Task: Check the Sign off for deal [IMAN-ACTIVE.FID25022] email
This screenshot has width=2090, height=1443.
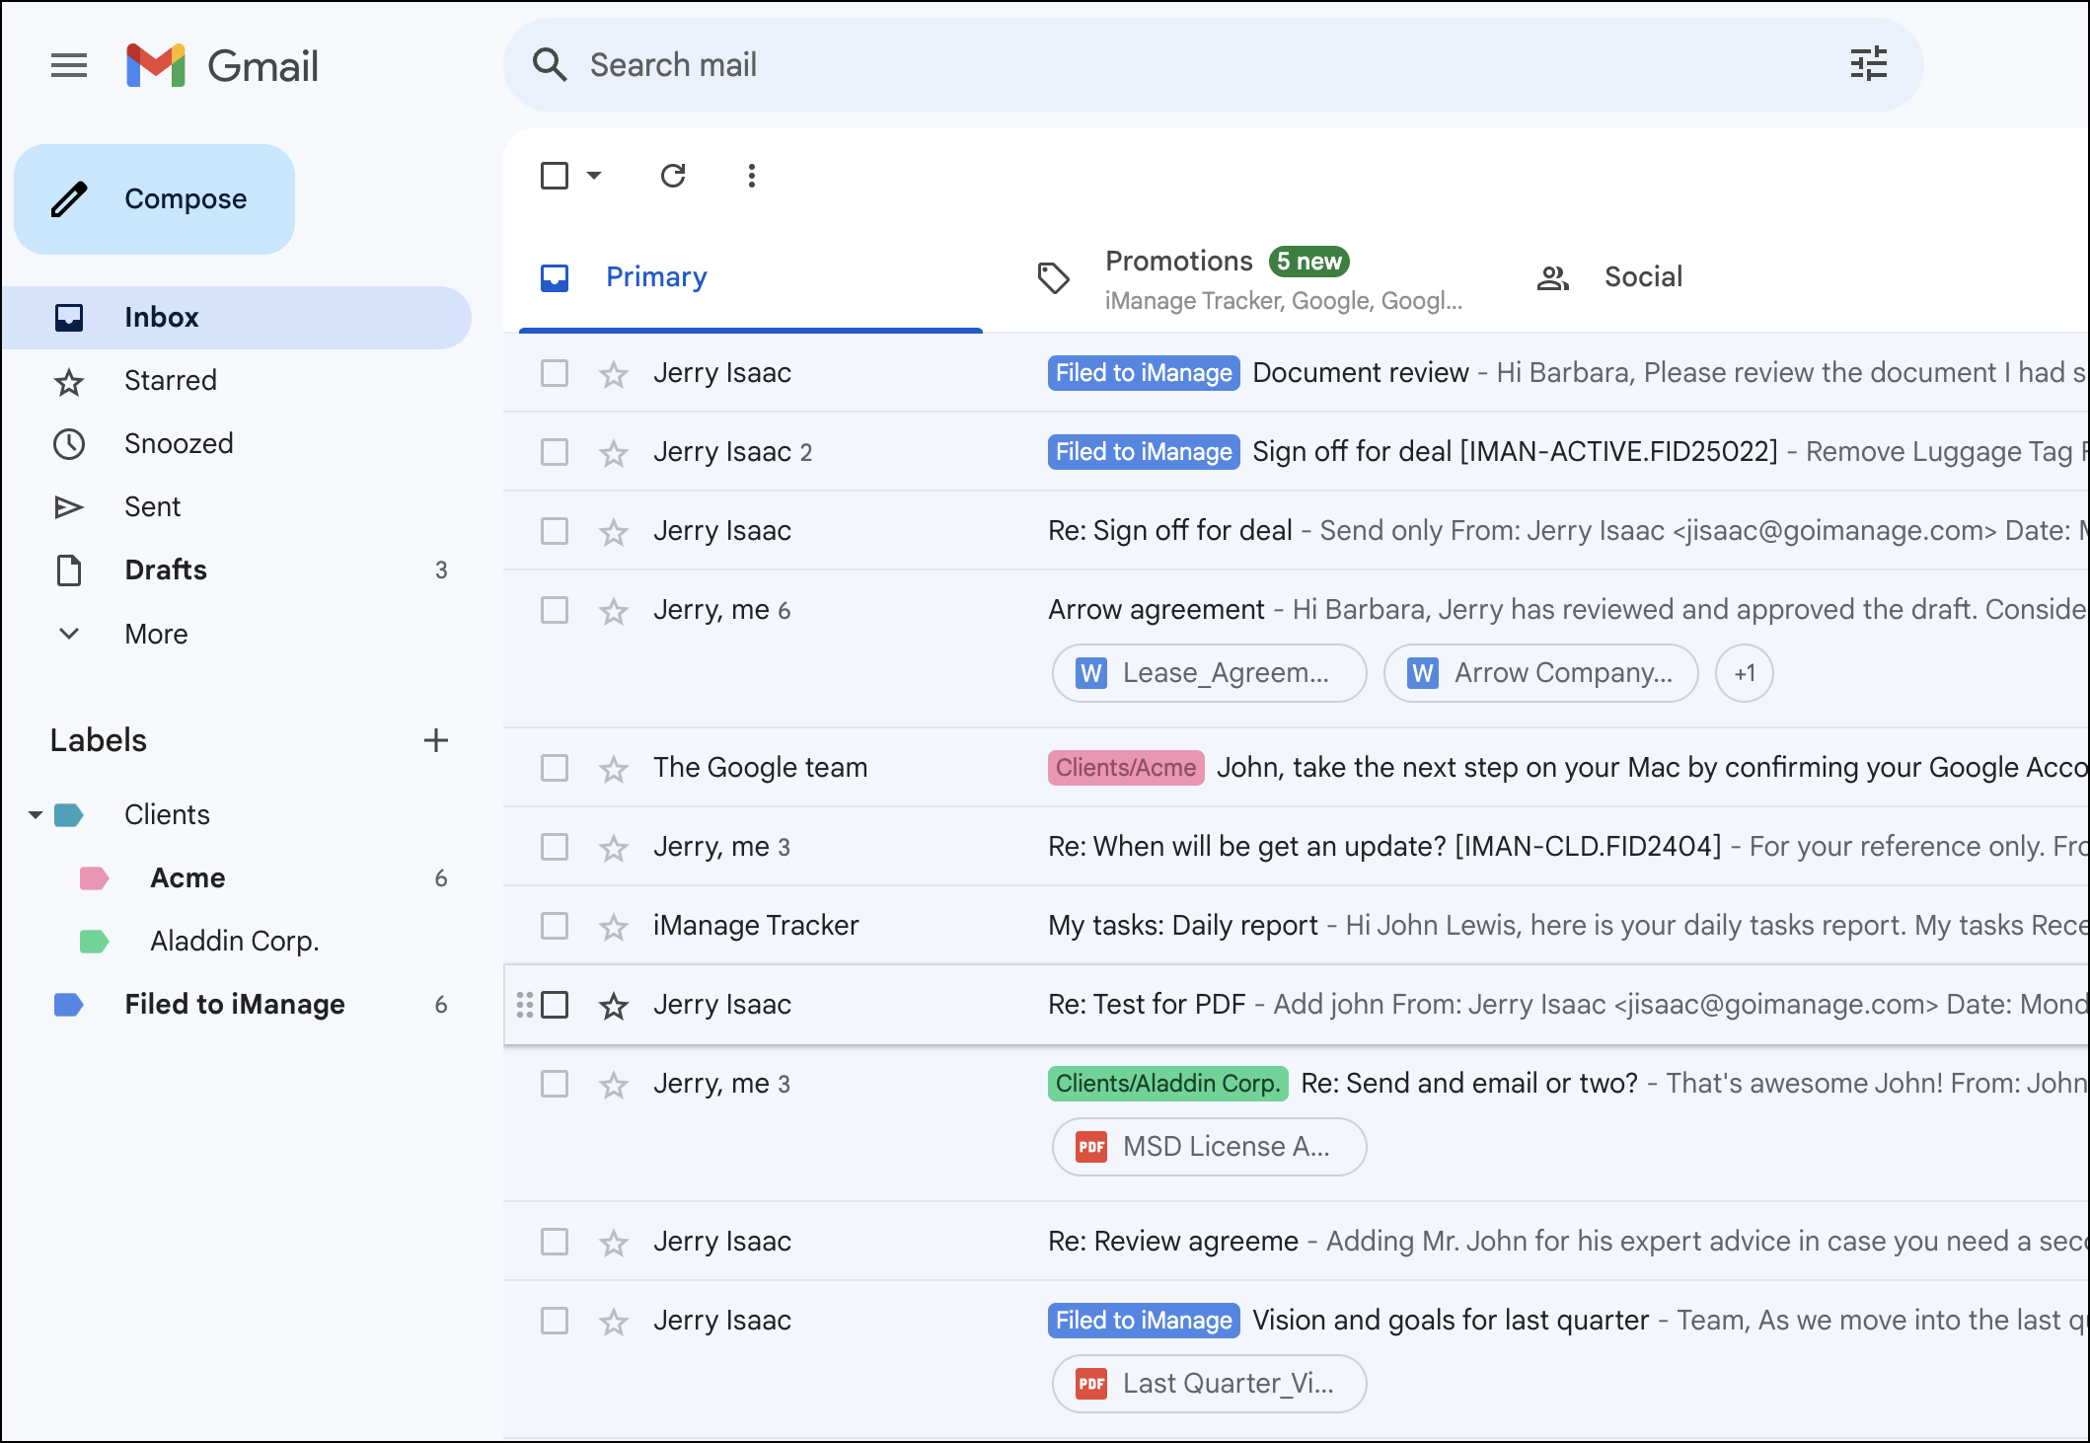Action: coord(555,452)
